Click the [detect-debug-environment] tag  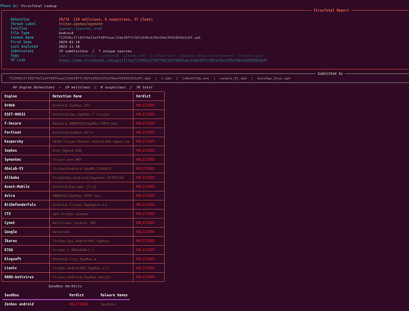tap(207, 56)
